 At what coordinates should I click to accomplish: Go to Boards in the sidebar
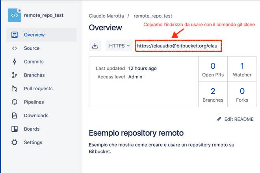32,129
